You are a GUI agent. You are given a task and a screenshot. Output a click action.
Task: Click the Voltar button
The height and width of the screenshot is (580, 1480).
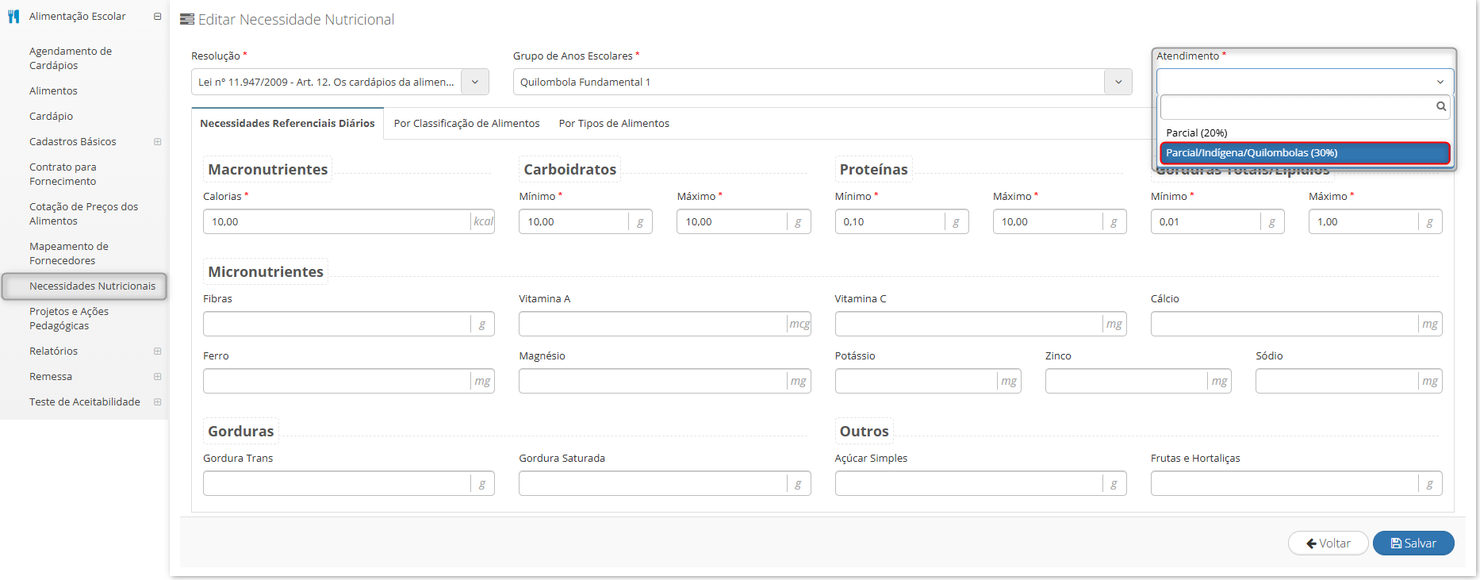click(x=1329, y=543)
